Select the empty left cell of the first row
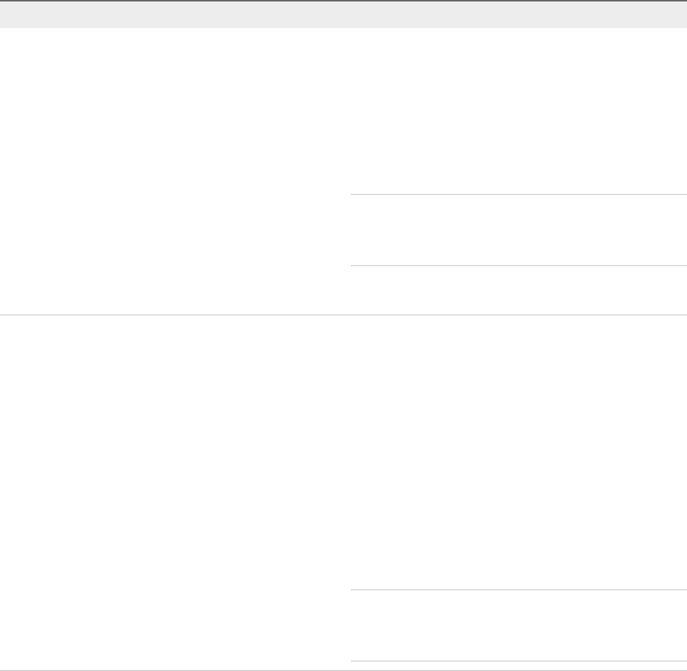This screenshot has height=671, width=687. 175,171
